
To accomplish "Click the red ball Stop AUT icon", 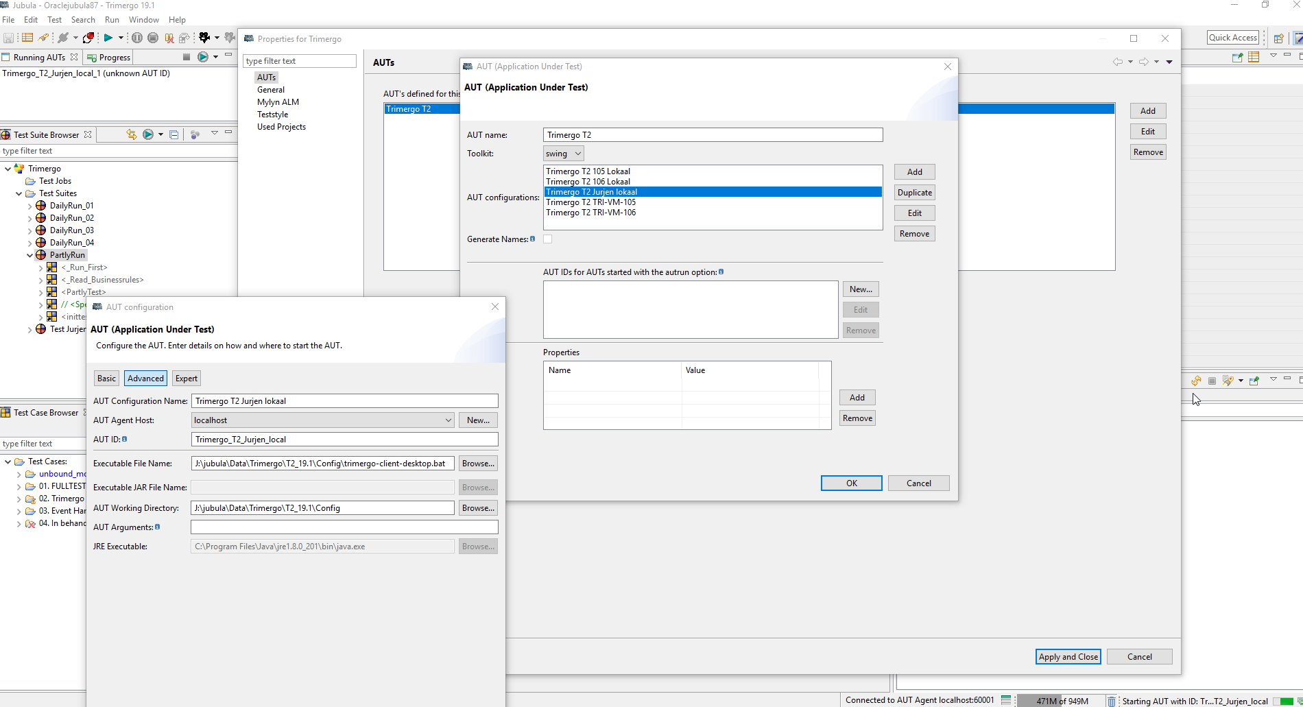I will (88, 38).
